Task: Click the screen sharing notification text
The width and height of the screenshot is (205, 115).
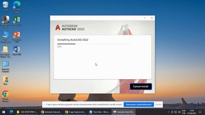Action: click(84, 104)
